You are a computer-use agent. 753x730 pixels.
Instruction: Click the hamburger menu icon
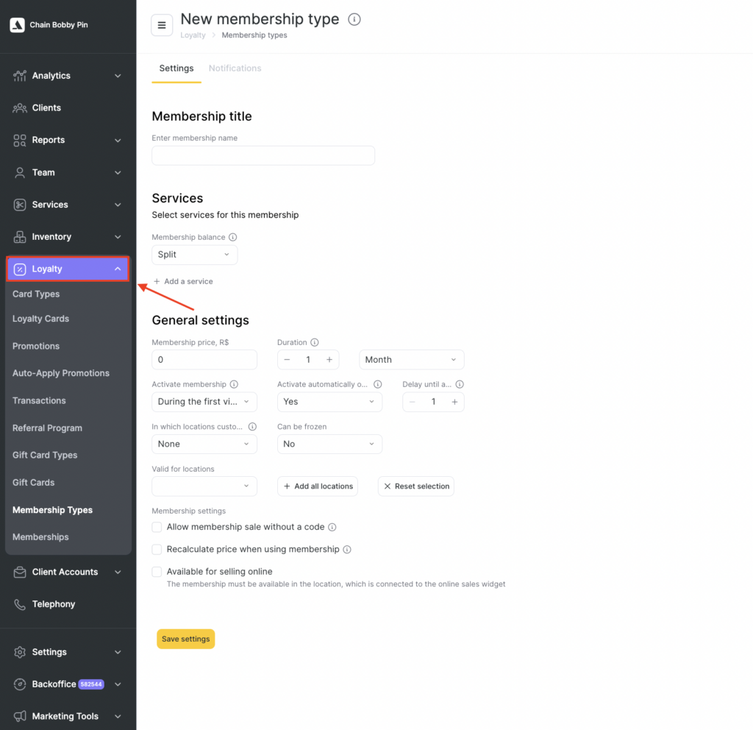click(x=162, y=25)
